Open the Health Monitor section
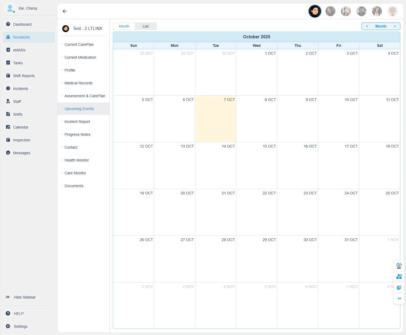This screenshot has width=406, height=335. (77, 160)
